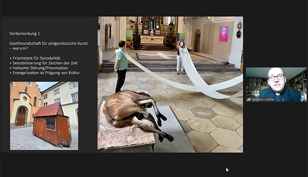Click the woman holding the white fabric
Viewport: 308px width, 177px height.
180,56
